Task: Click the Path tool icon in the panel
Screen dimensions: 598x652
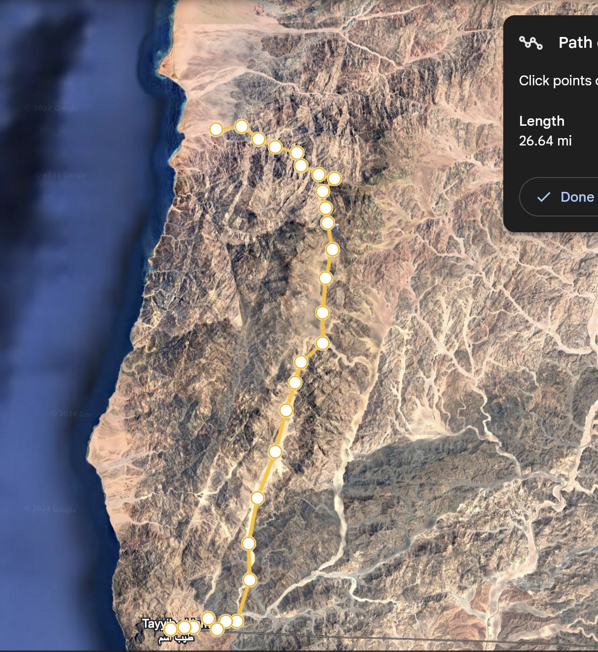Action: point(531,43)
